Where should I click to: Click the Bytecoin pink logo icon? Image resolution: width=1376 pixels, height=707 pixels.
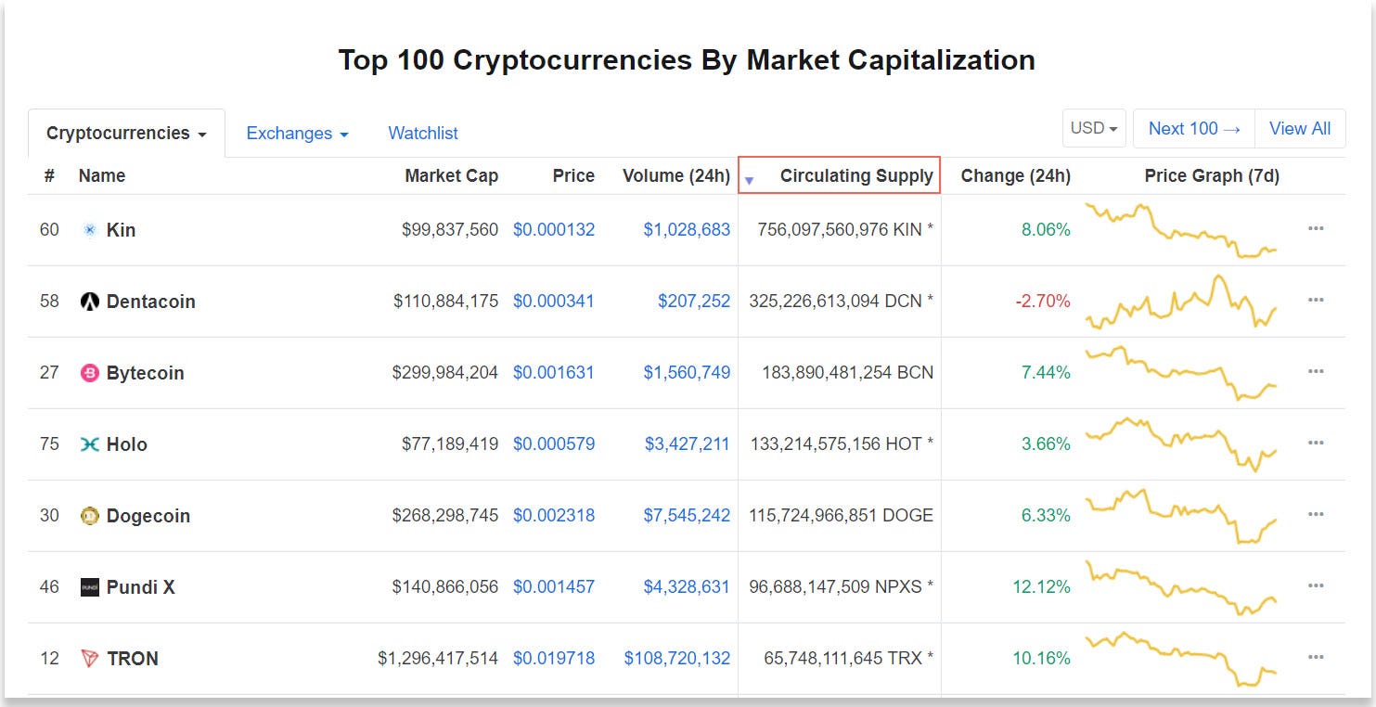click(x=90, y=373)
